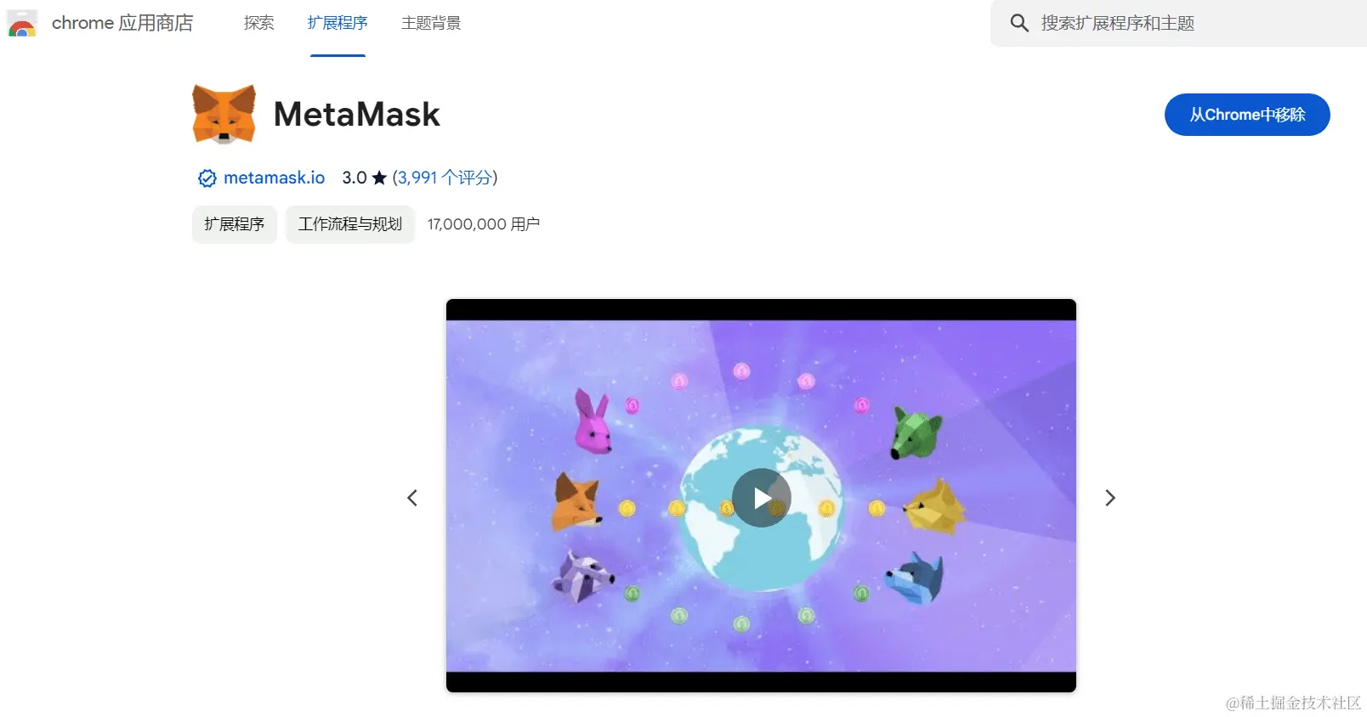Image resolution: width=1367 pixels, height=717 pixels.
Task: Click the Chrome Web Store rainbow logo
Action: 22,24
